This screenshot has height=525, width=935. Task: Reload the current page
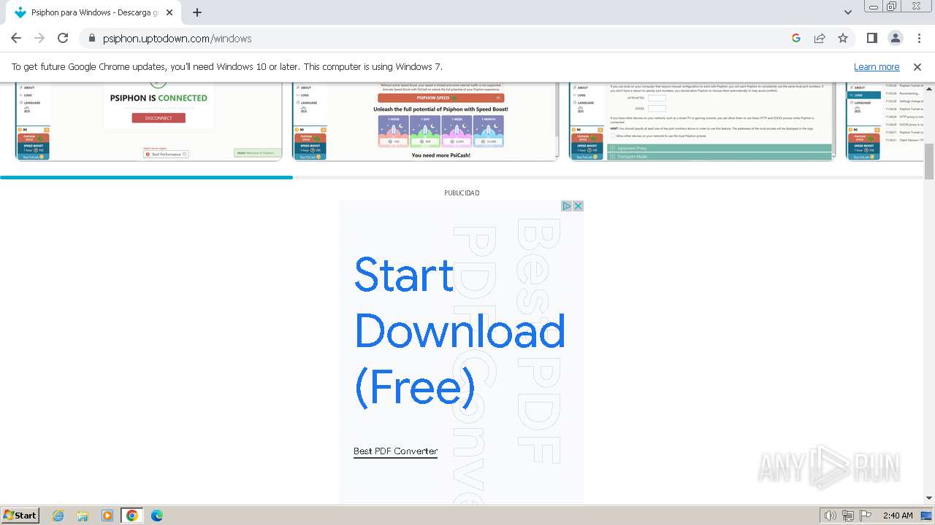click(63, 38)
